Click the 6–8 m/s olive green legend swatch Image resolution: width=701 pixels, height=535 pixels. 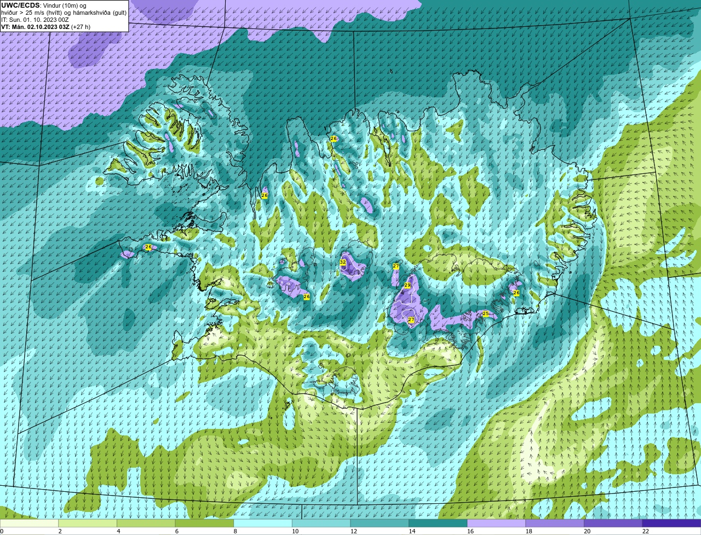[x=205, y=524]
